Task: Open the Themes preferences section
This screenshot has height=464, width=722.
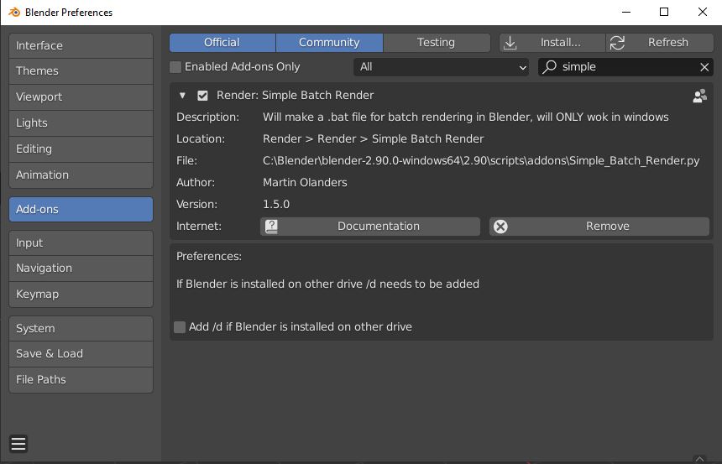Action: pyautogui.click(x=81, y=70)
